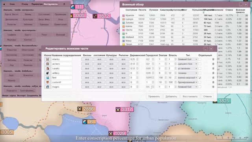Screen dimensions: 252x142
Task: Click the 3317 regiment marker on map
Action: [x=125, y=110]
